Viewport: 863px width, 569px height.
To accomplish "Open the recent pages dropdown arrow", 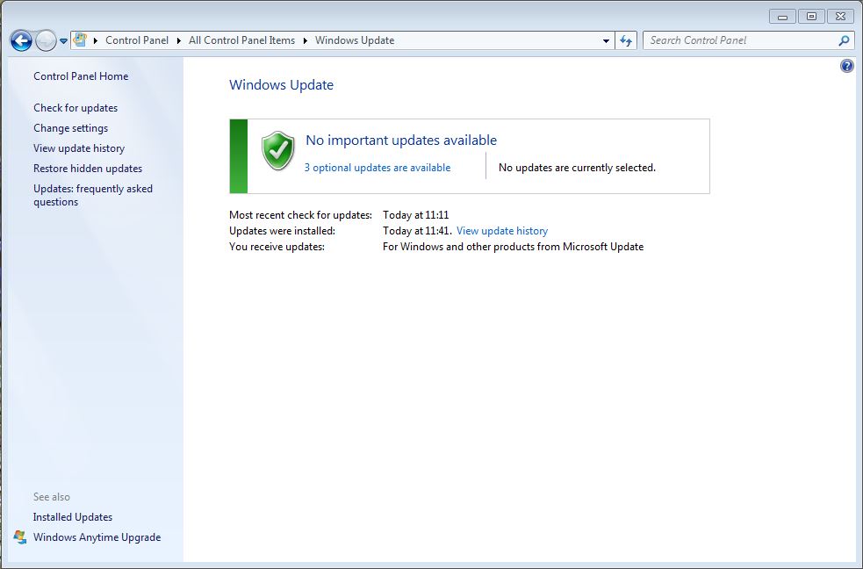I will click(x=63, y=40).
